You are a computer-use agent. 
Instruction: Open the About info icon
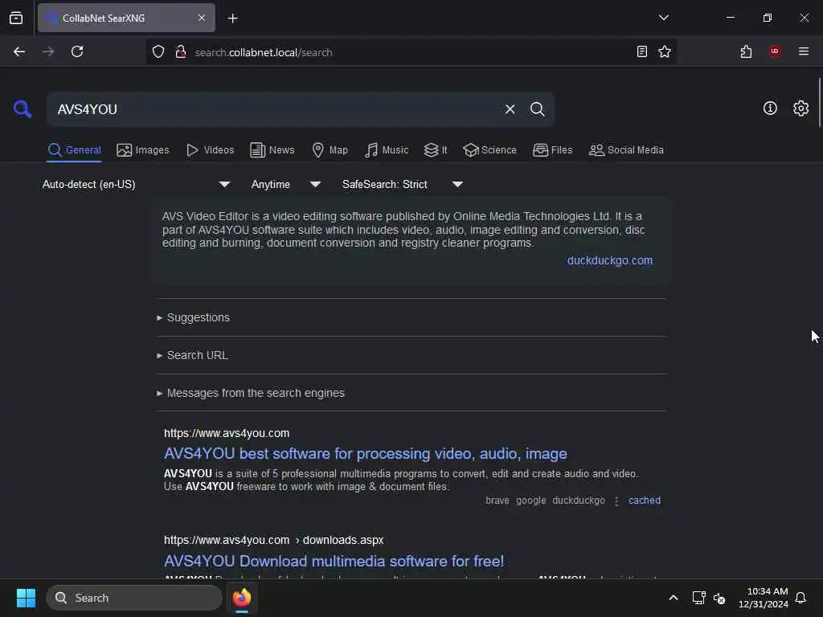click(770, 108)
